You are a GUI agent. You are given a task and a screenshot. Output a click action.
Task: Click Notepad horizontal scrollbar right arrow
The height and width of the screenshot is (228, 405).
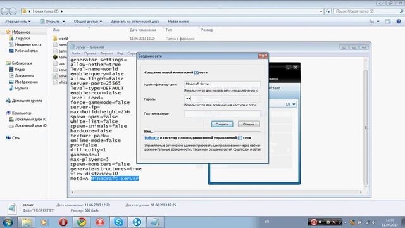(x=361, y=192)
